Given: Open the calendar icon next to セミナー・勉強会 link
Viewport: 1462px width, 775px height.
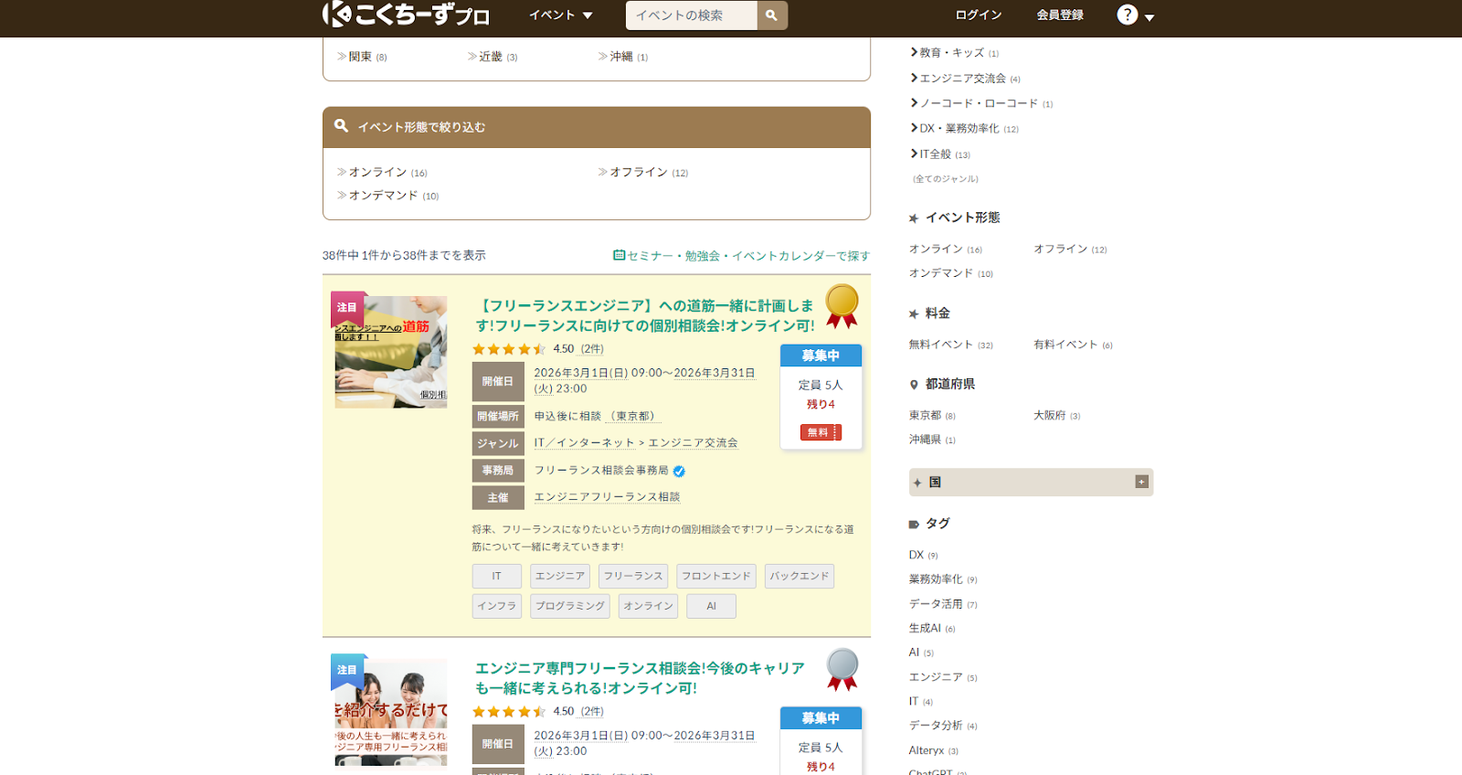Looking at the screenshot, I should coord(619,256).
